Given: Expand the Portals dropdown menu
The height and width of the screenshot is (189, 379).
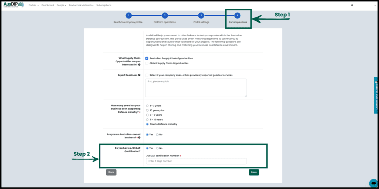Looking at the screenshot, I should (x=33, y=5).
